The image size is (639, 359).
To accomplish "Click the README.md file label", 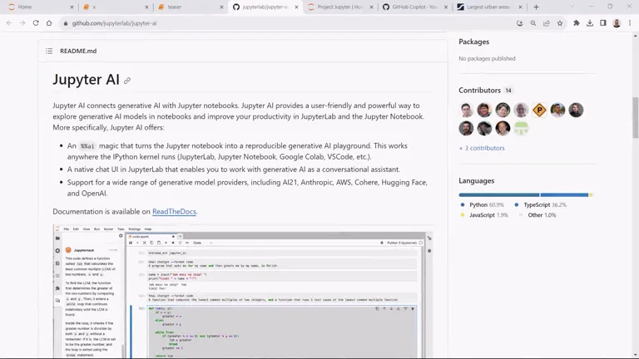I will pos(78,52).
